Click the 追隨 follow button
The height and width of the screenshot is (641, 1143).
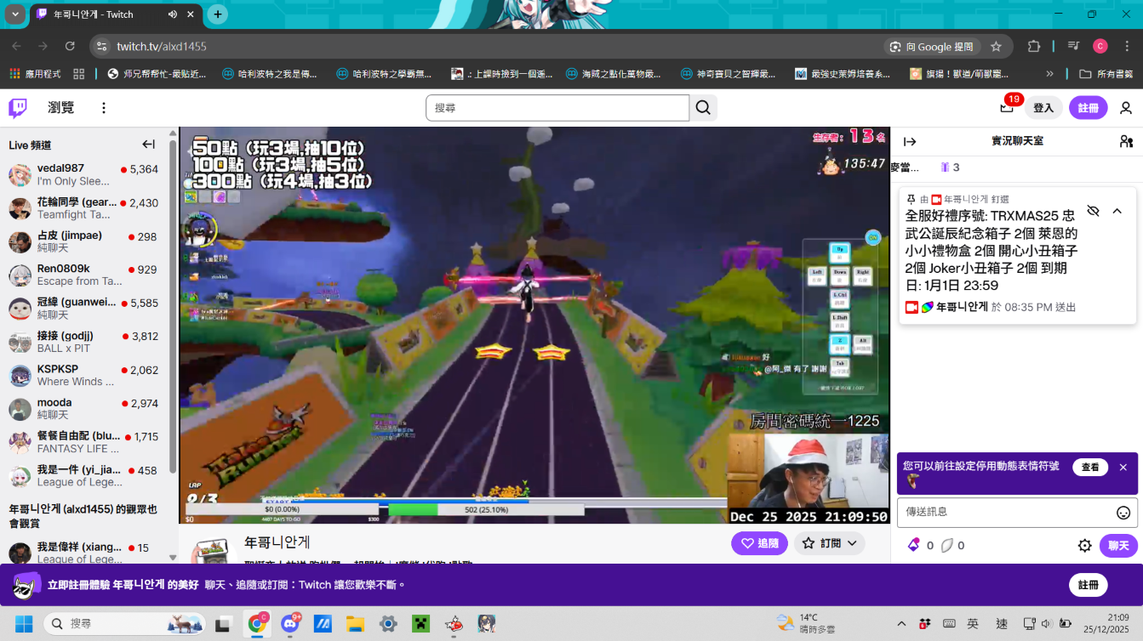(759, 543)
